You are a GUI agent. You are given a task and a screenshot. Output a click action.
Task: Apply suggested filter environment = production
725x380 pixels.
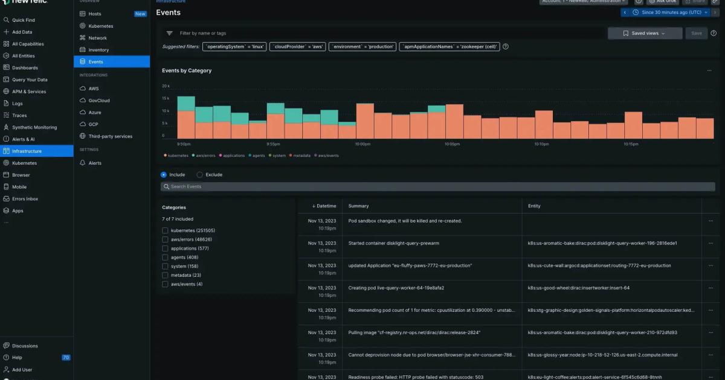tap(362, 46)
